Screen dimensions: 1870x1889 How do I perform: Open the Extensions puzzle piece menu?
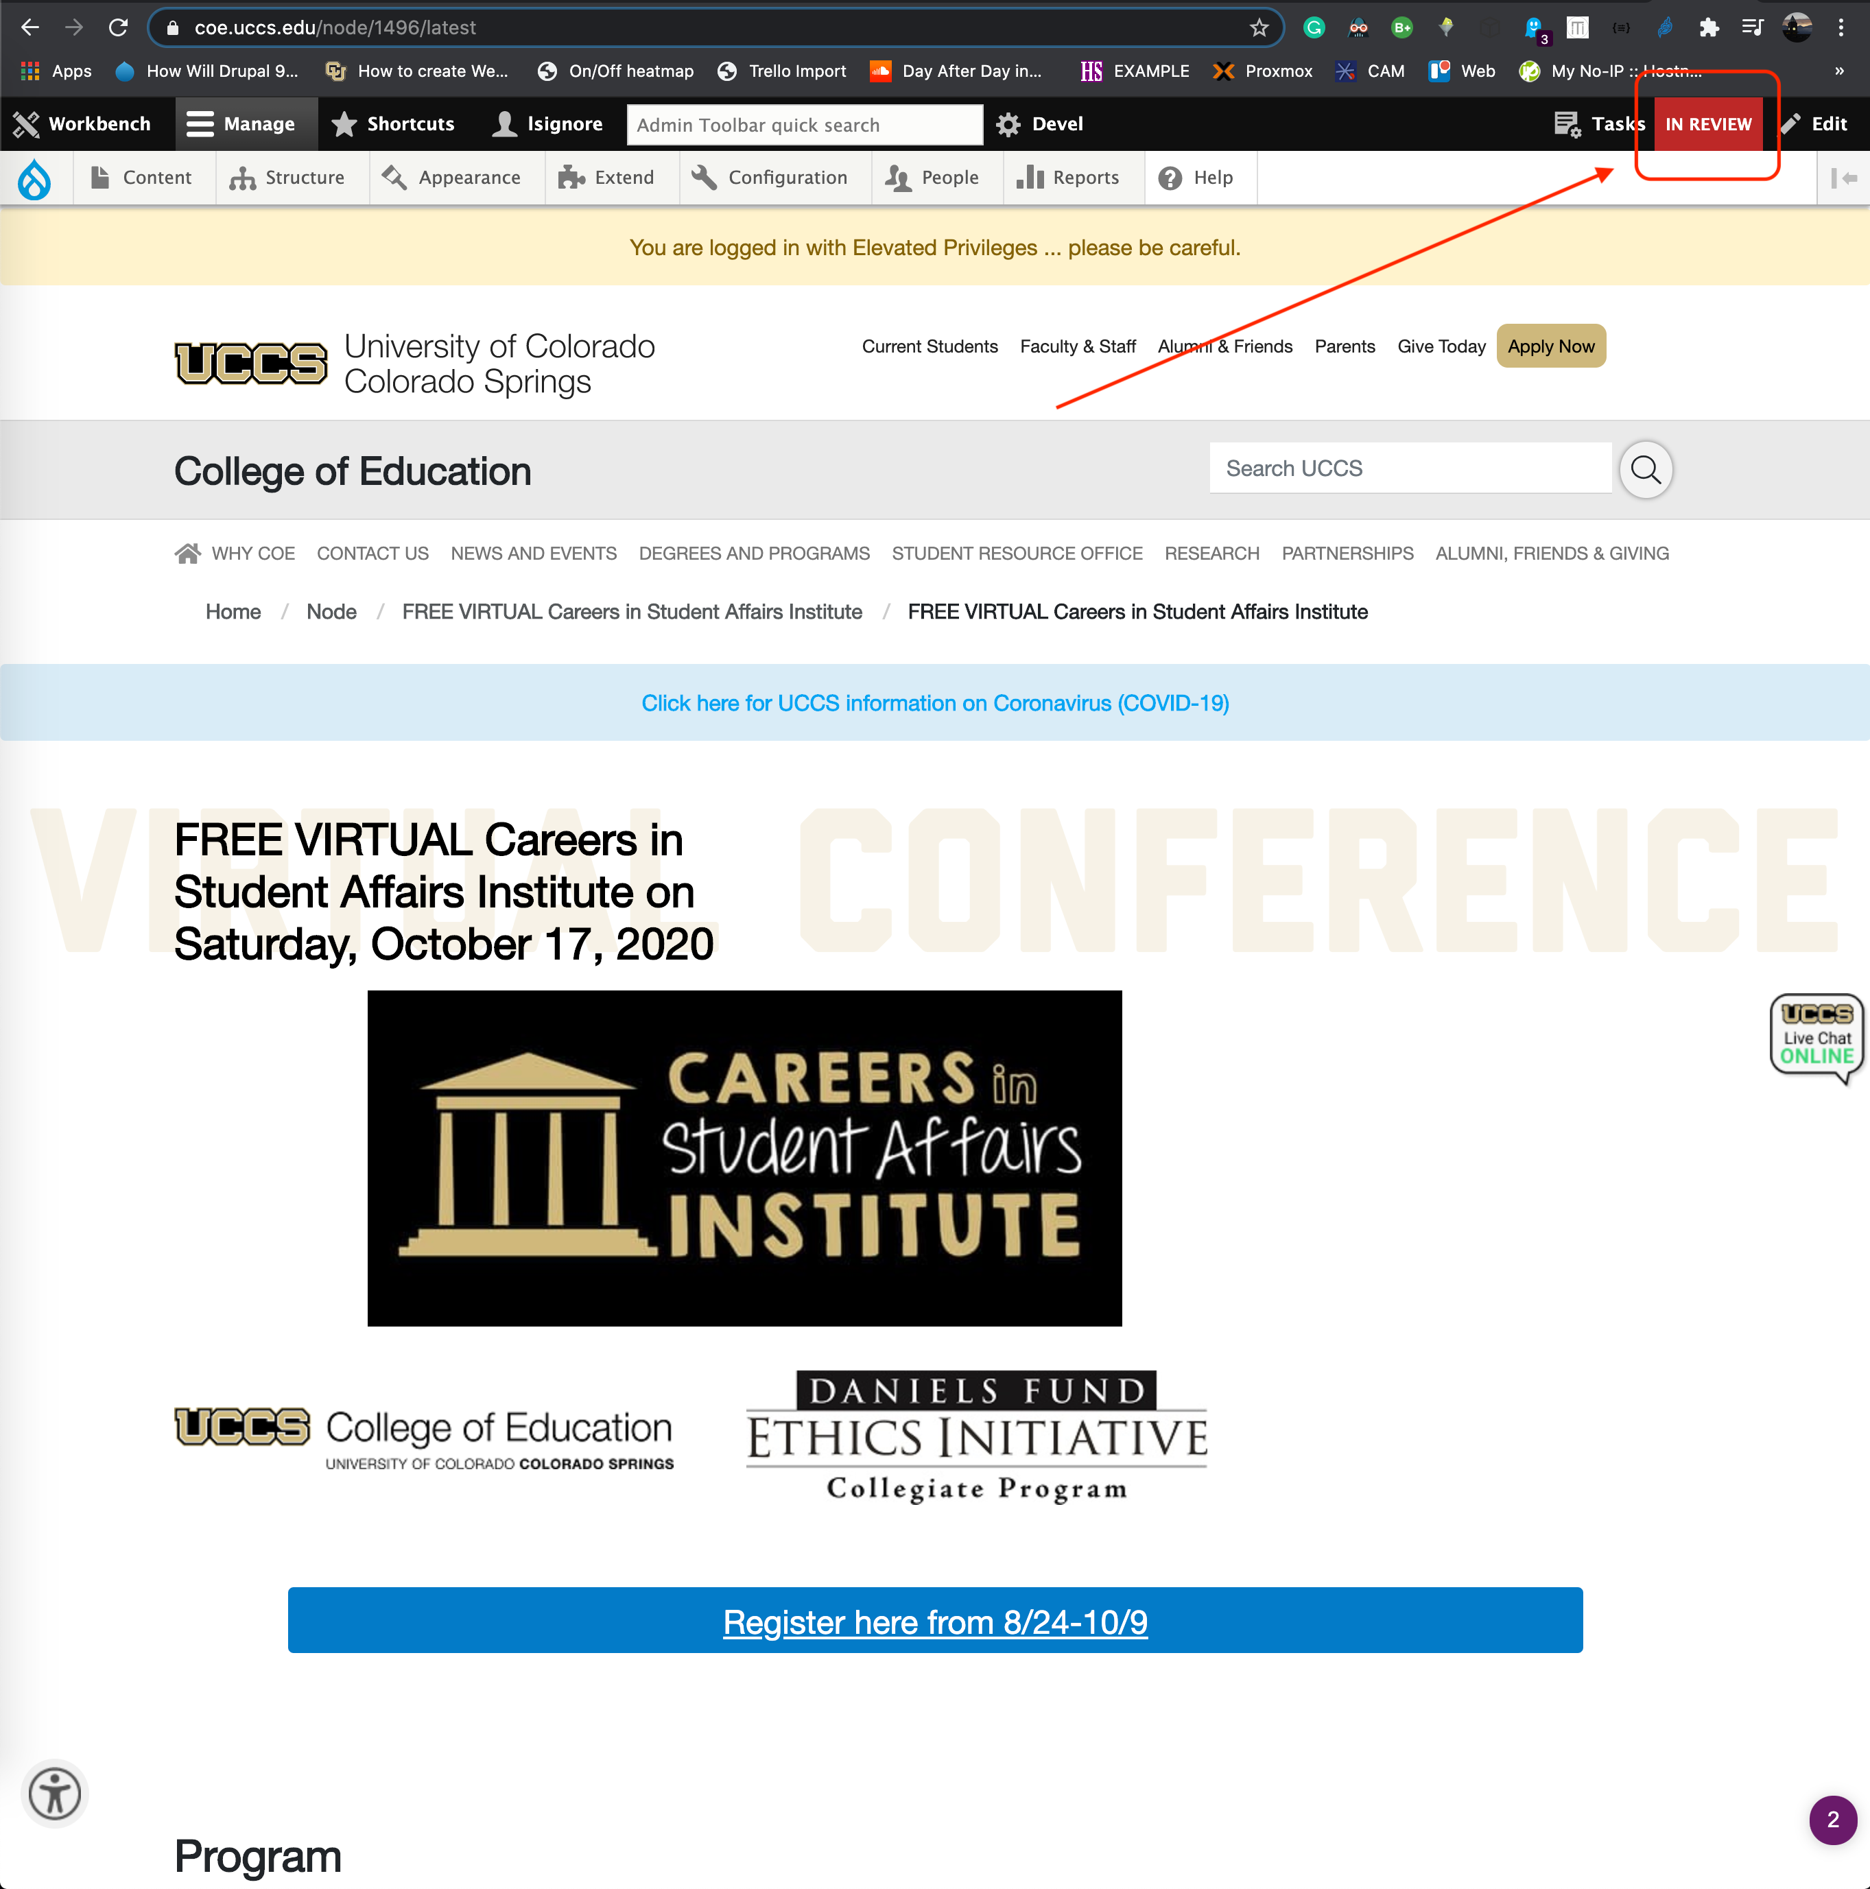tap(1709, 27)
